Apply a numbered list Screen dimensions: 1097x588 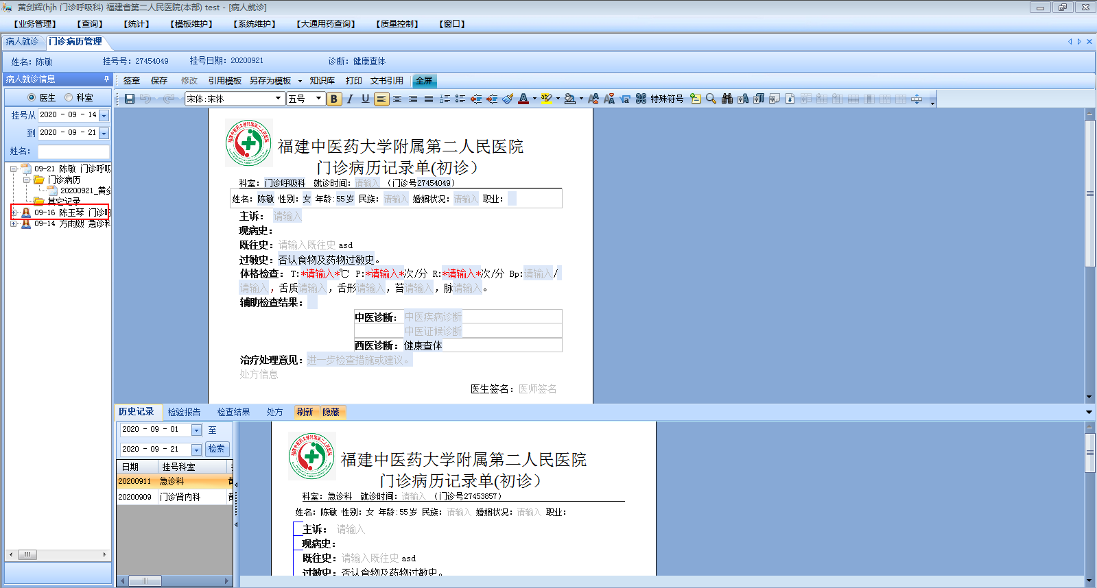click(445, 99)
